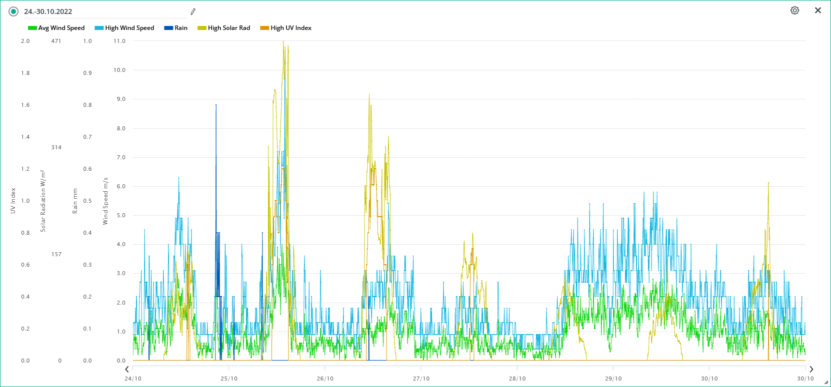Click the 27/10 date axis label
The image size is (831, 387).
[421, 379]
